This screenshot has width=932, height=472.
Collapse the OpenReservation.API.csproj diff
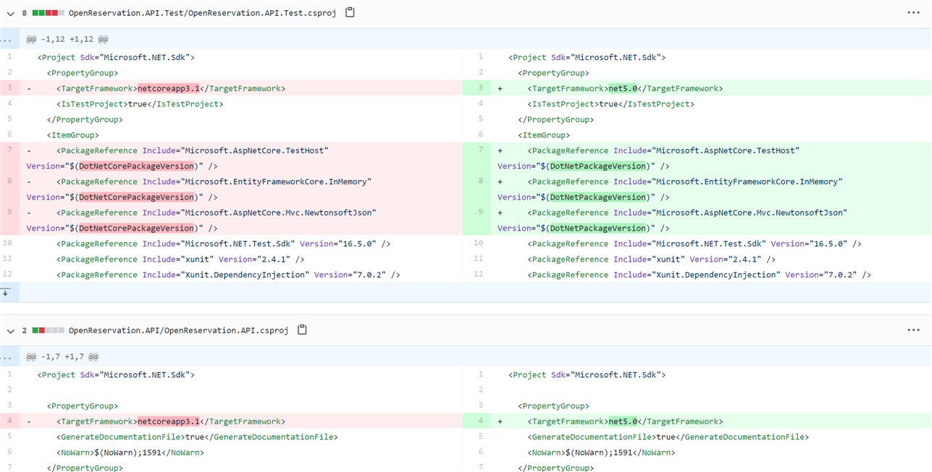(x=10, y=330)
